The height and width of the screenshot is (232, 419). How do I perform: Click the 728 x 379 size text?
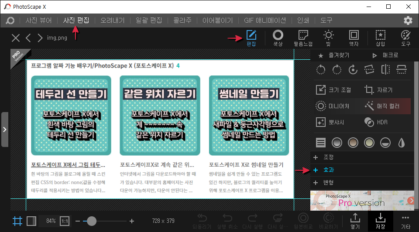tap(163, 221)
